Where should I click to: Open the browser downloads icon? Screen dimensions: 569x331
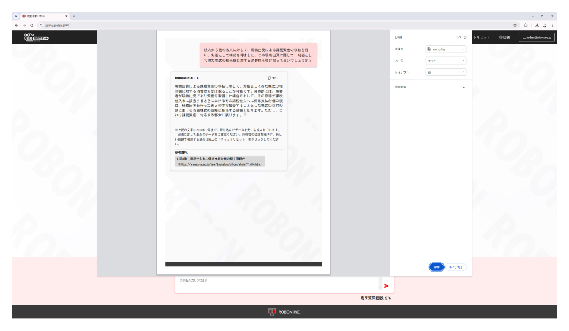536,26
